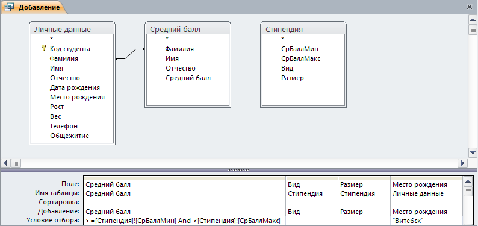This screenshot has width=478, height=226.
Task: Select Отчество field in Средний балл table
Action: tap(181, 68)
